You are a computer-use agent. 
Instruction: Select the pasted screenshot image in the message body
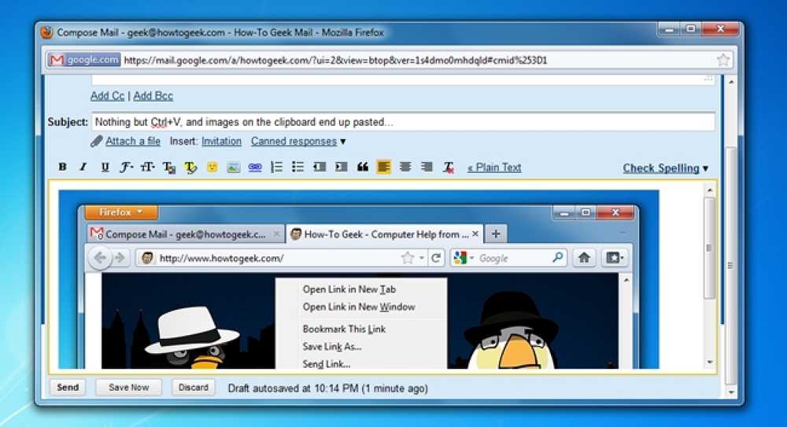point(358,279)
